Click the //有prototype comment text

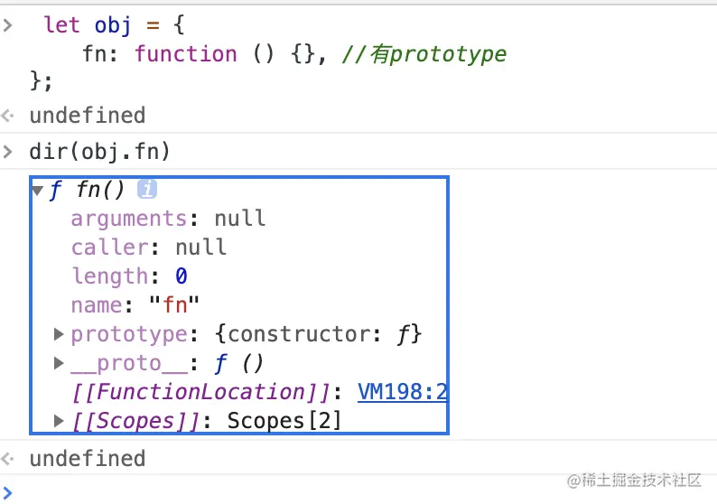point(424,54)
